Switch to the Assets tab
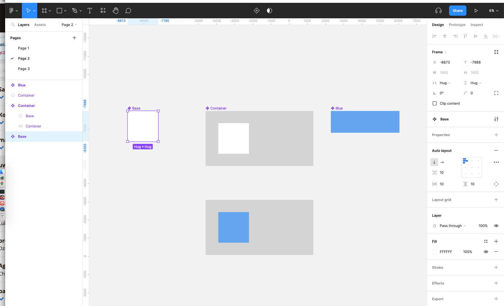 (x=40, y=25)
